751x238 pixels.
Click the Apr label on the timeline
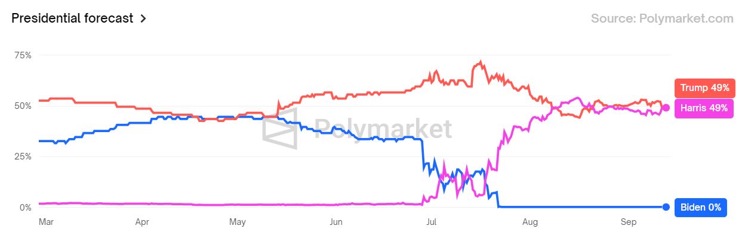tap(142, 222)
